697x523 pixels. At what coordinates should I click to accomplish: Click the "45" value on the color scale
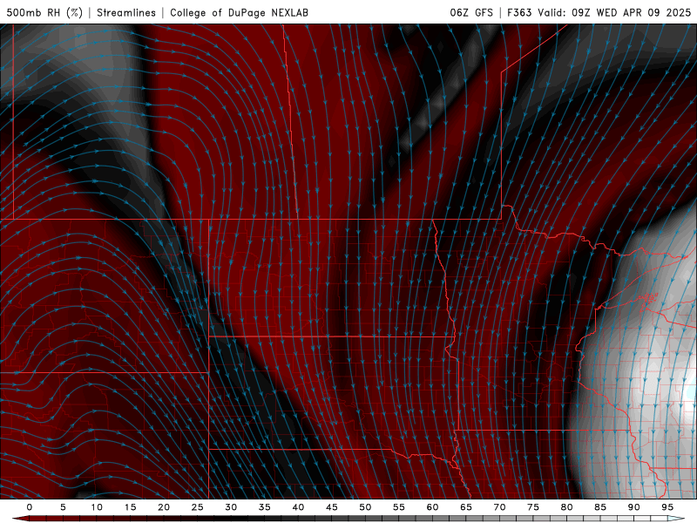(x=332, y=507)
